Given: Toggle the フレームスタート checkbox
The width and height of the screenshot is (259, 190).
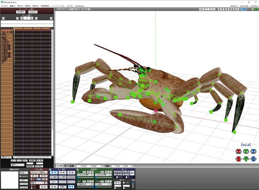Looking at the screenshot, I should (115, 188).
